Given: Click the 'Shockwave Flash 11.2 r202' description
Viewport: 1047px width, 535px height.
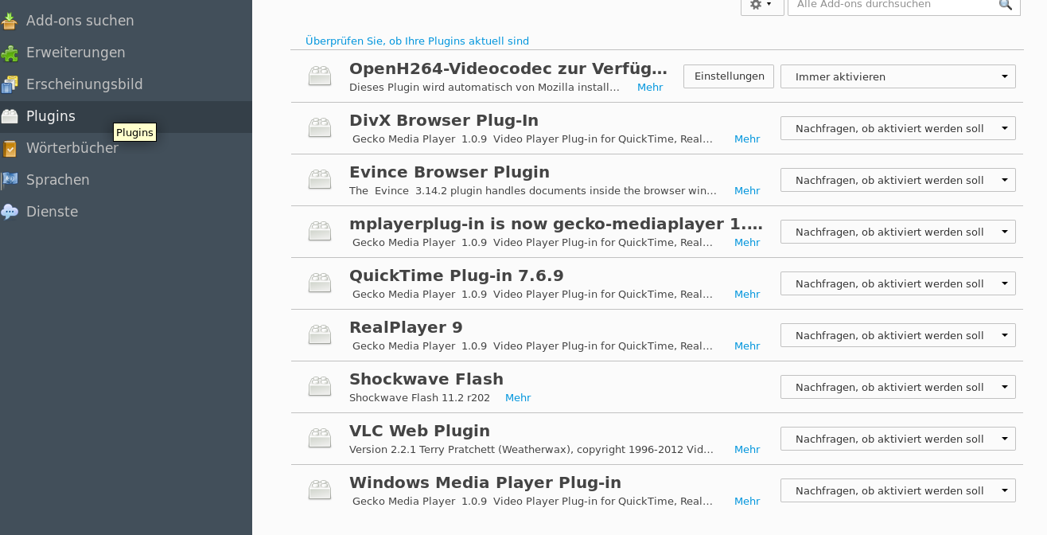Looking at the screenshot, I should (x=419, y=398).
